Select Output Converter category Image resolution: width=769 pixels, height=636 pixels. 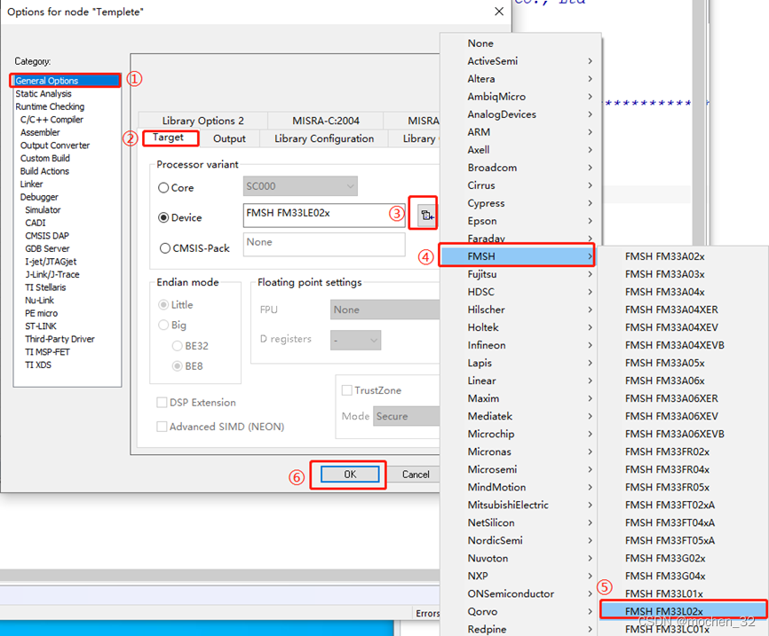click(55, 145)
